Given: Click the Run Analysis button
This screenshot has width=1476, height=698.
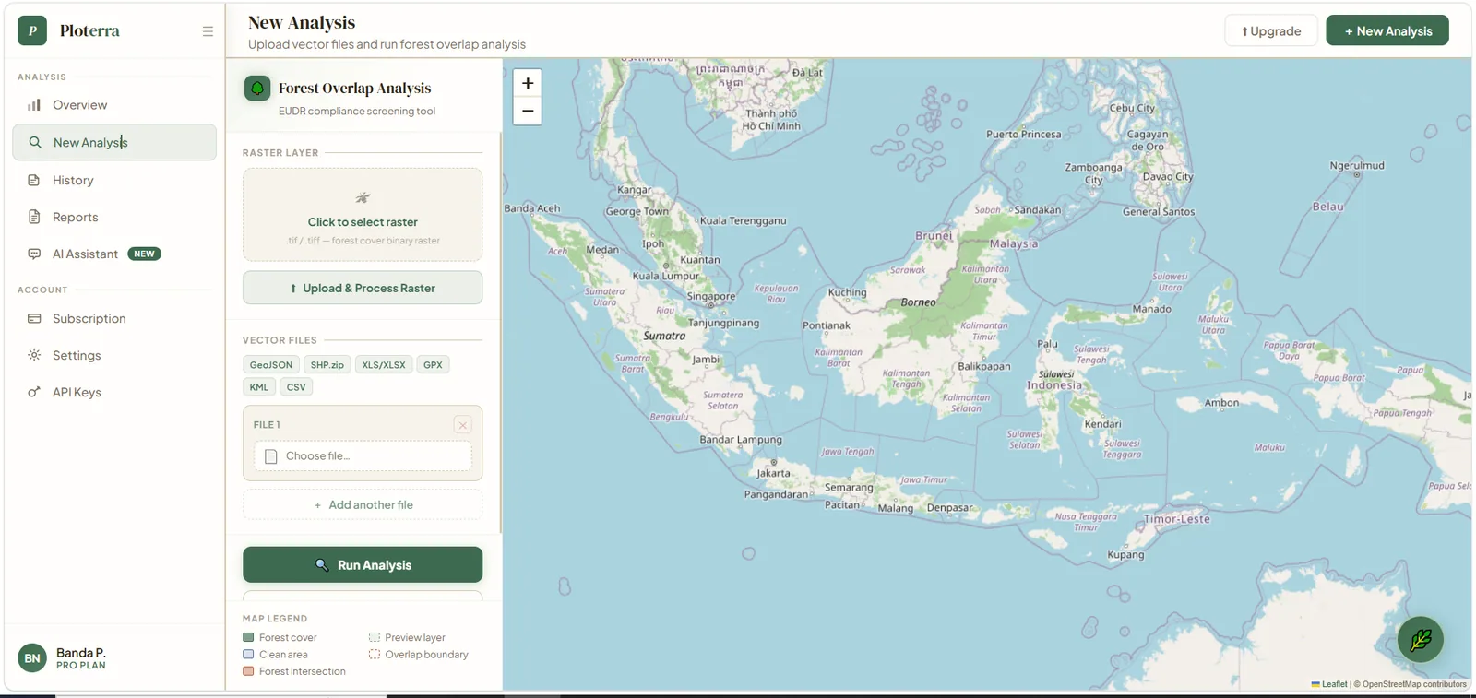Looking at the screenshot, I should pyautogui.click(x=363, y=565).
